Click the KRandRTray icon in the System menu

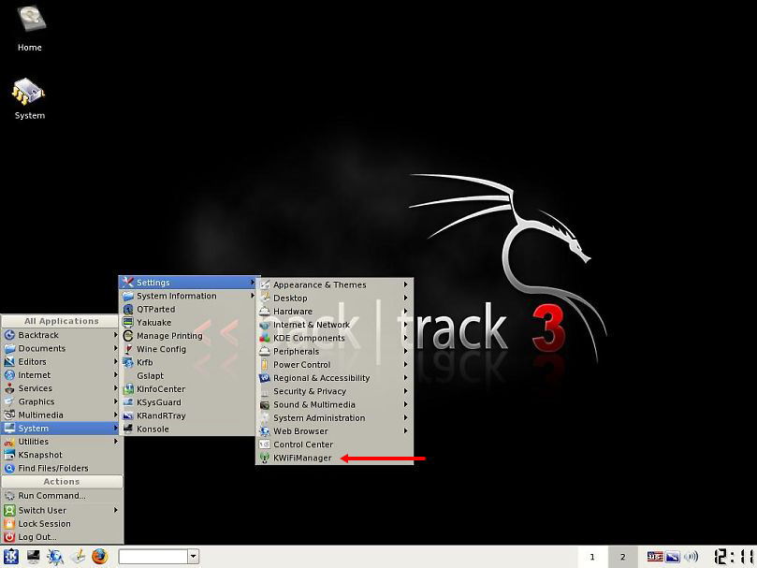[128, 415]
